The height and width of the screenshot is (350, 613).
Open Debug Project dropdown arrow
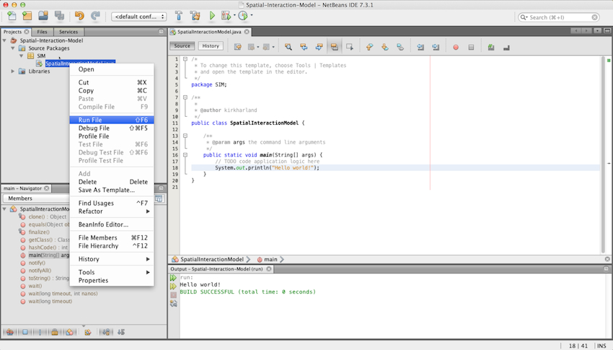point(234,15)
